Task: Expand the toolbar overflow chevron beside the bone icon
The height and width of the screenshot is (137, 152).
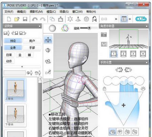Action: [x=116, y=19]
